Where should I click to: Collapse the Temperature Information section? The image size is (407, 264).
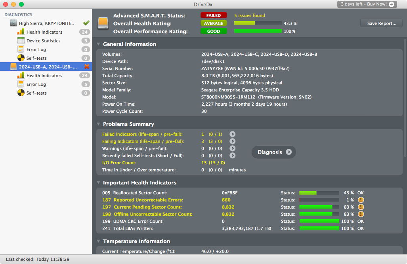(x=98, y=241)
